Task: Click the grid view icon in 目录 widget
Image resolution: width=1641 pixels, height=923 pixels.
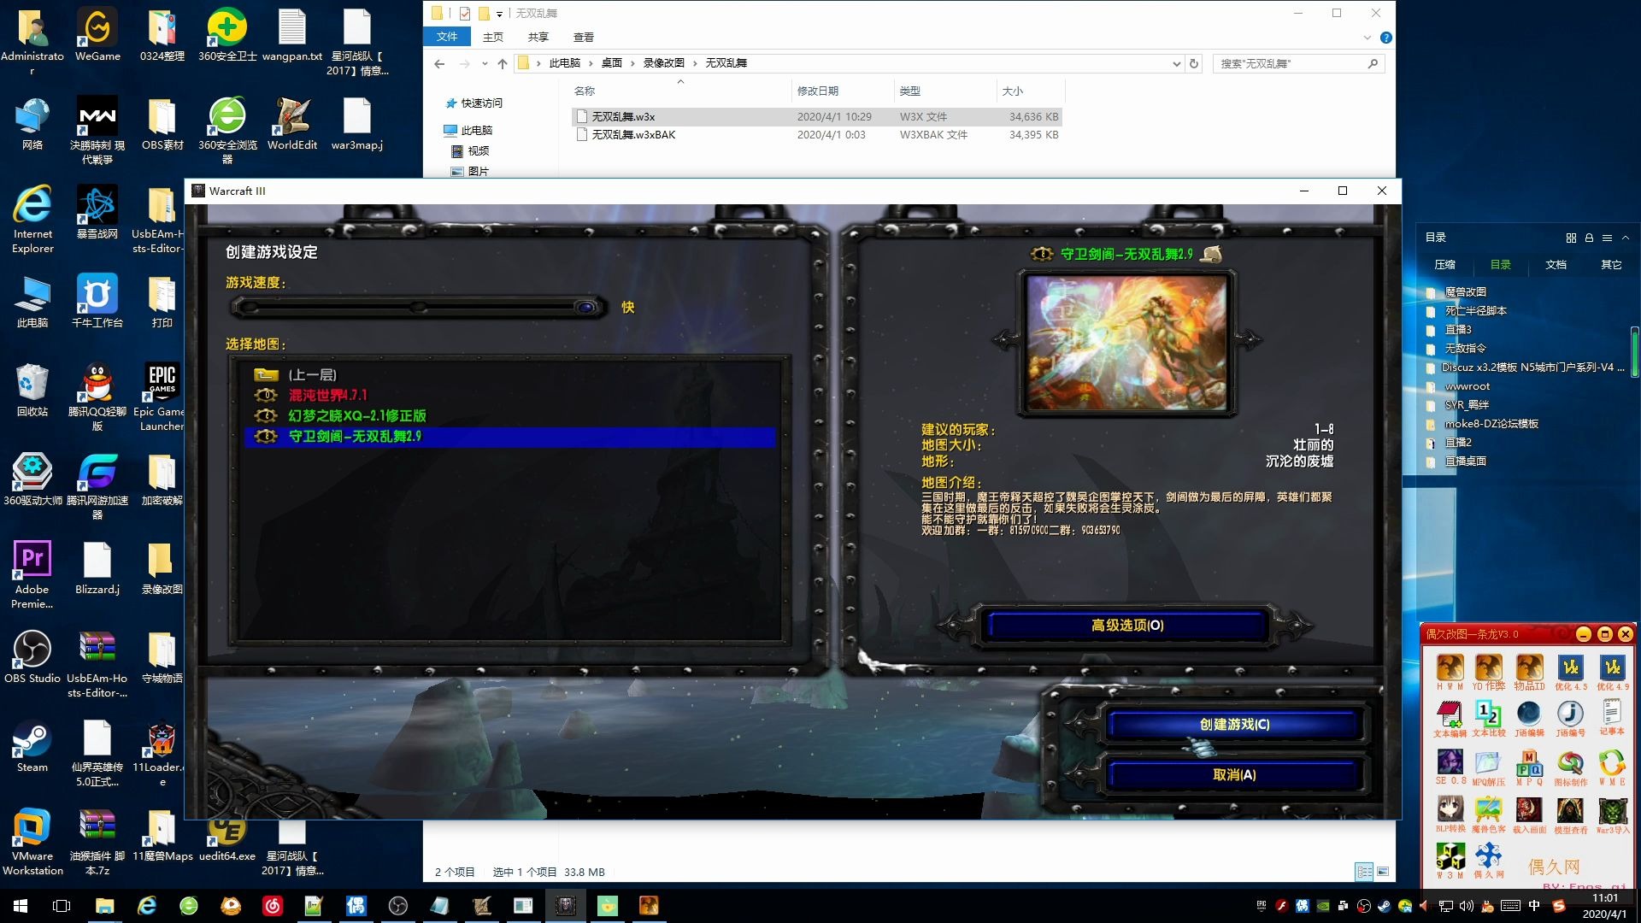Action: pos(1571,238)
